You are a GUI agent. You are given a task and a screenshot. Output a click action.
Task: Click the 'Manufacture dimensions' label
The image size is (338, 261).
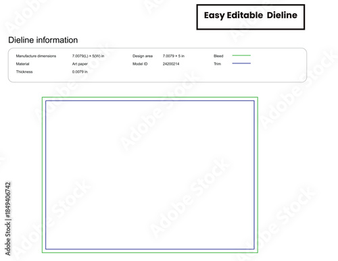click(36, 56)
